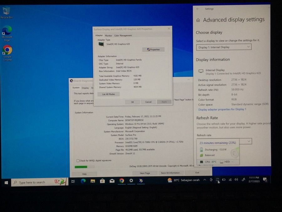Click the Type here to search field
Image resolution: width=282 pixels, height=212 pixels.
[x=34, y=182]
